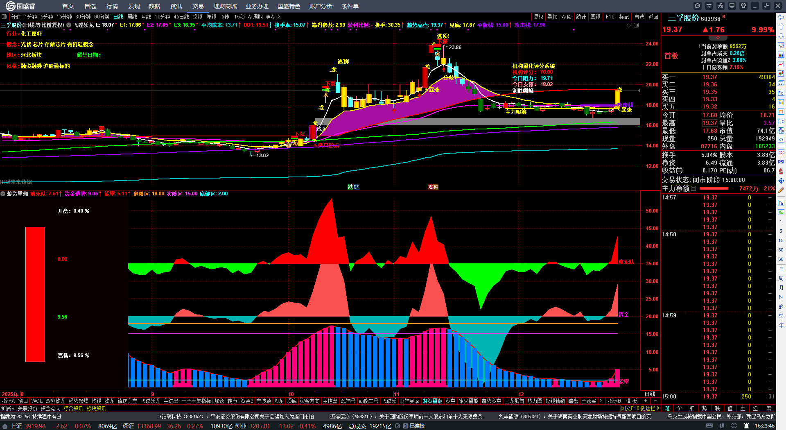The height and width of the screenshot is (430, 786).
Task: Click the back arrow in right sidebar
Action: click(781, 17)
